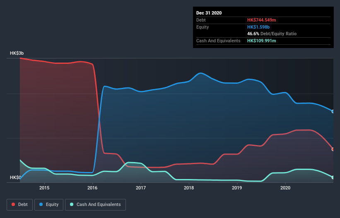This screenshot has height=218, width=340.
Task: Click the HK$109.991m cash value
Action: tap(261, 41)
